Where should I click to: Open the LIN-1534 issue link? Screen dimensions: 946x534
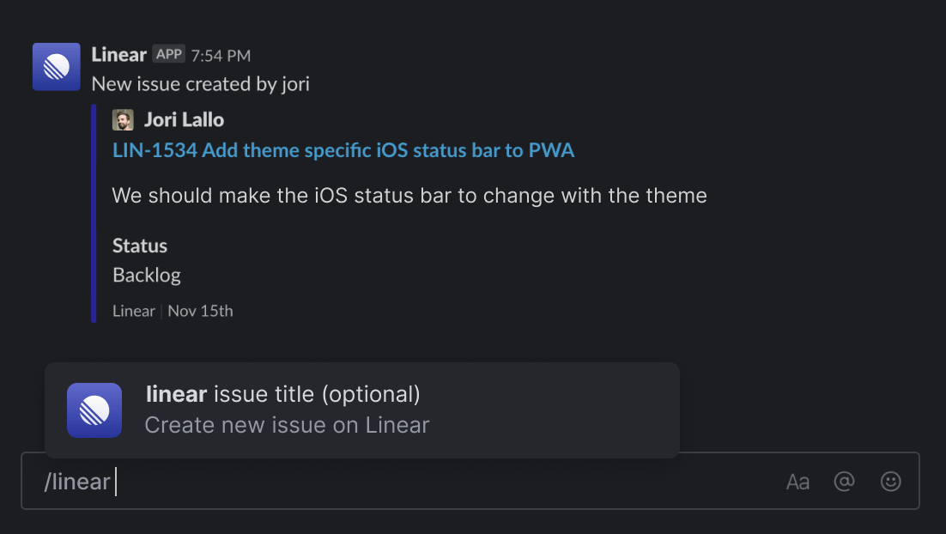[x=343, y=150]
